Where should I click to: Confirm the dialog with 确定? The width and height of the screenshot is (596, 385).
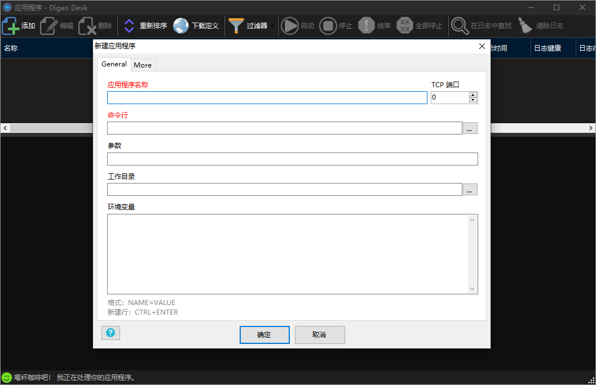[264, 335]
